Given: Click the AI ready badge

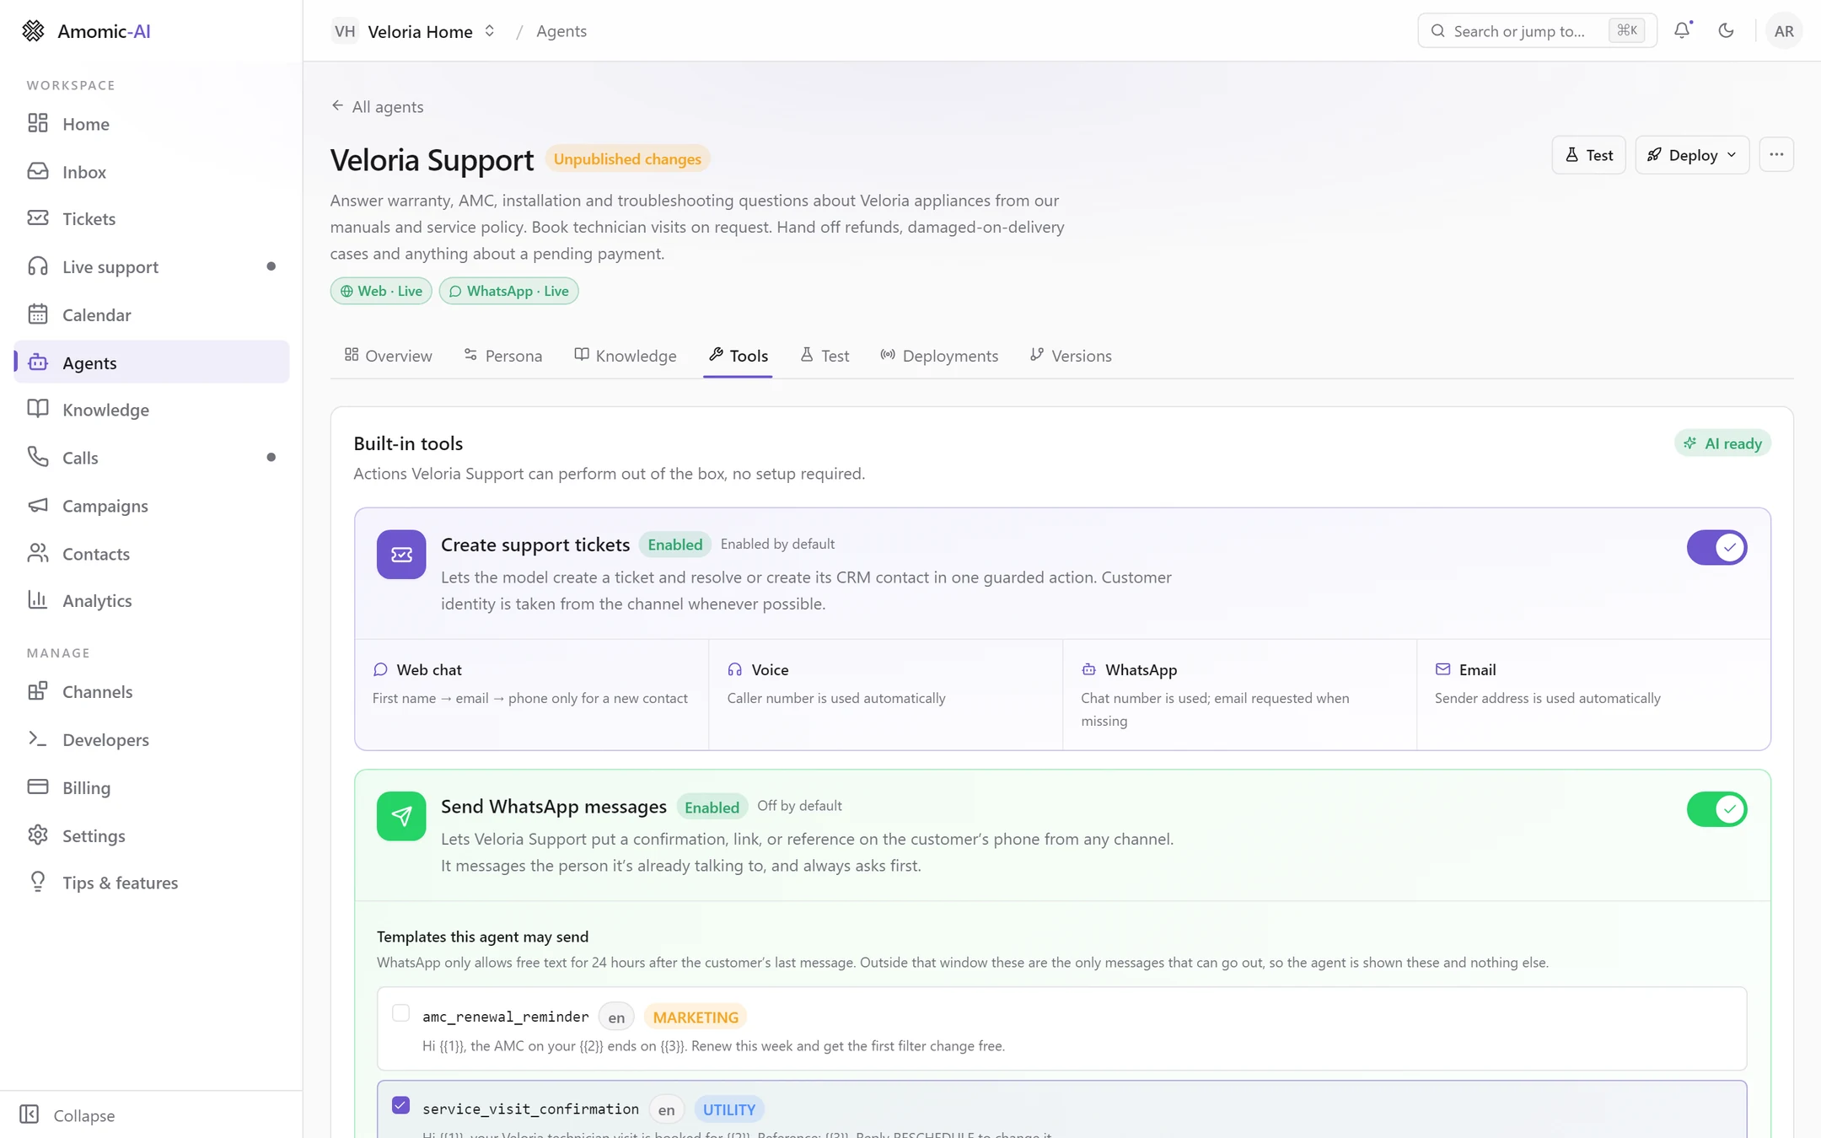Looking at the screenshot, I should [x=1722, y=443].
